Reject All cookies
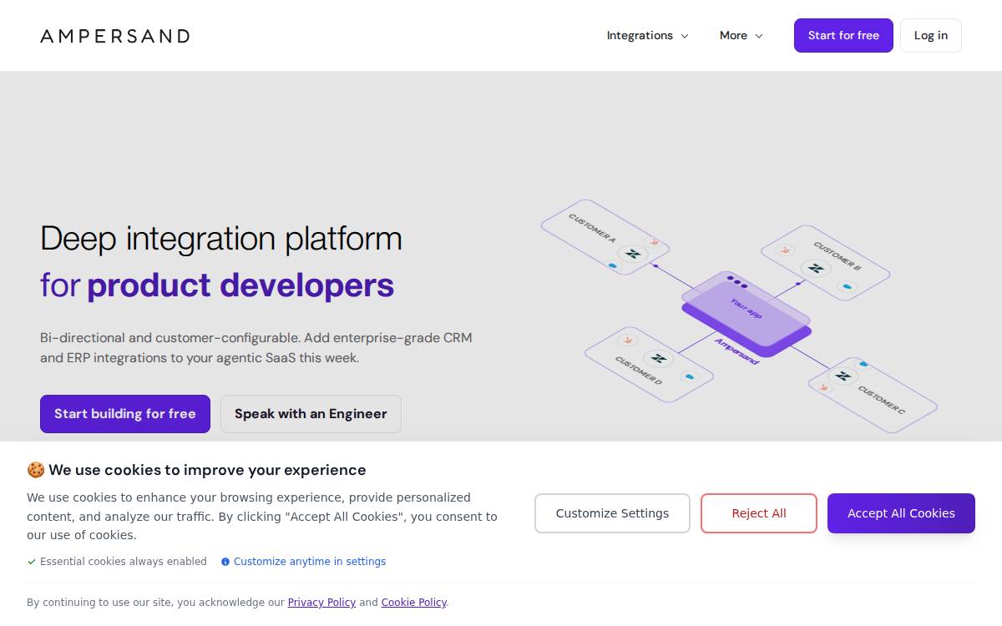Viewport: 1002px width, 626px height. tap(759, 513)
